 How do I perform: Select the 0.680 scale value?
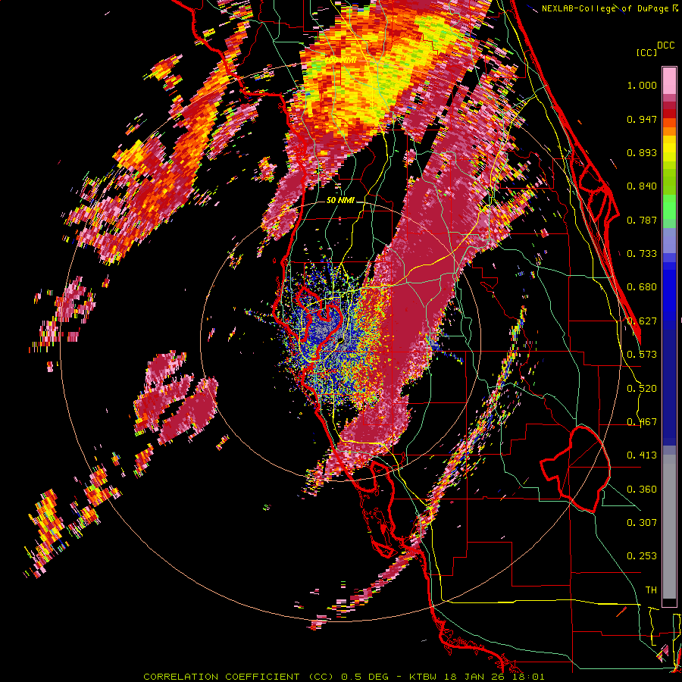(642, 287)
